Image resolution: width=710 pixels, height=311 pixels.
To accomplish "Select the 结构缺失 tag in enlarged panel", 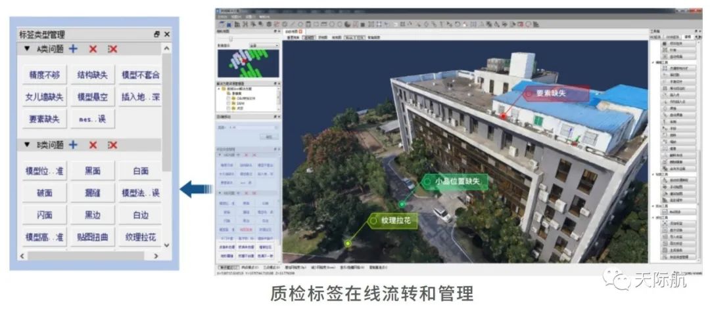I will point(93,75).
